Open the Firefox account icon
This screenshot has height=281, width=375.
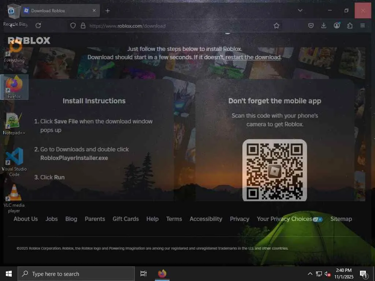(x=337, y=26)
